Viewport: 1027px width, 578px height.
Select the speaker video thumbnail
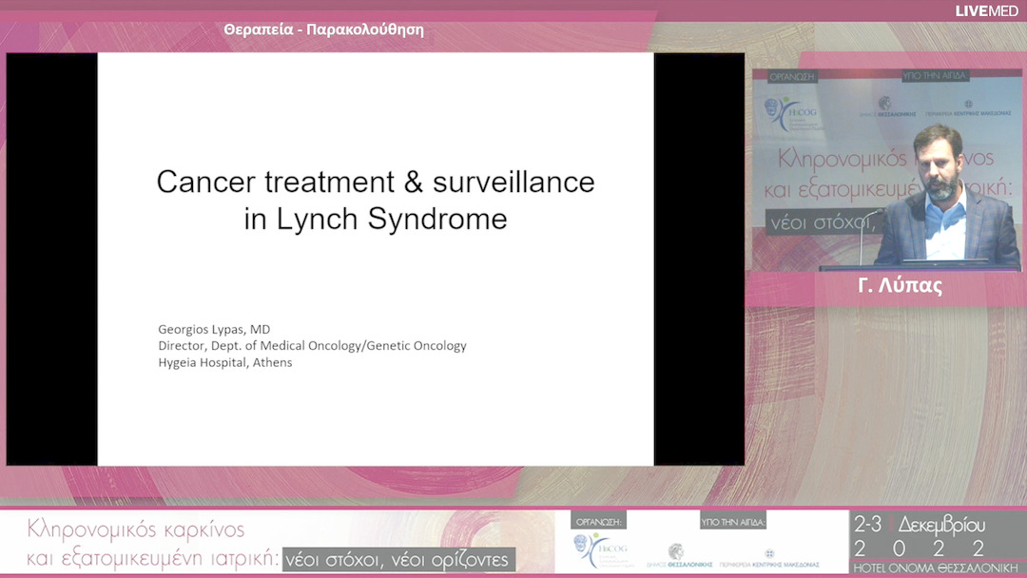tap(886, 169)
